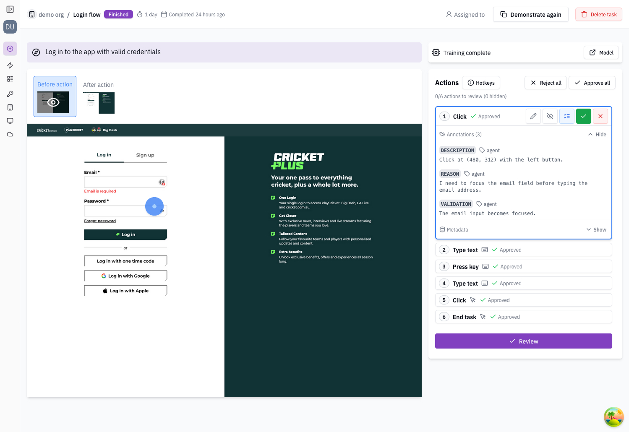The width and height of the screenshot is (629, 432).
Task: Expand action 3 Press key row
Action: click(524, 266)
